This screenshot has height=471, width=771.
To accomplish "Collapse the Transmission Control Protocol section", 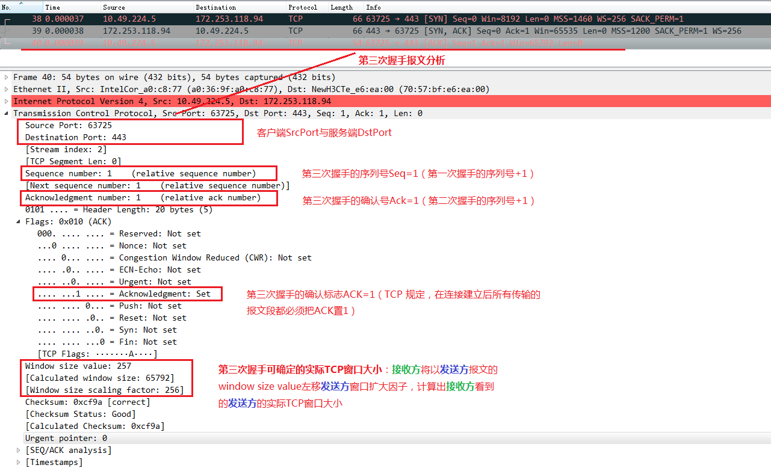I will pyautogui.click(x=7, y=113).
